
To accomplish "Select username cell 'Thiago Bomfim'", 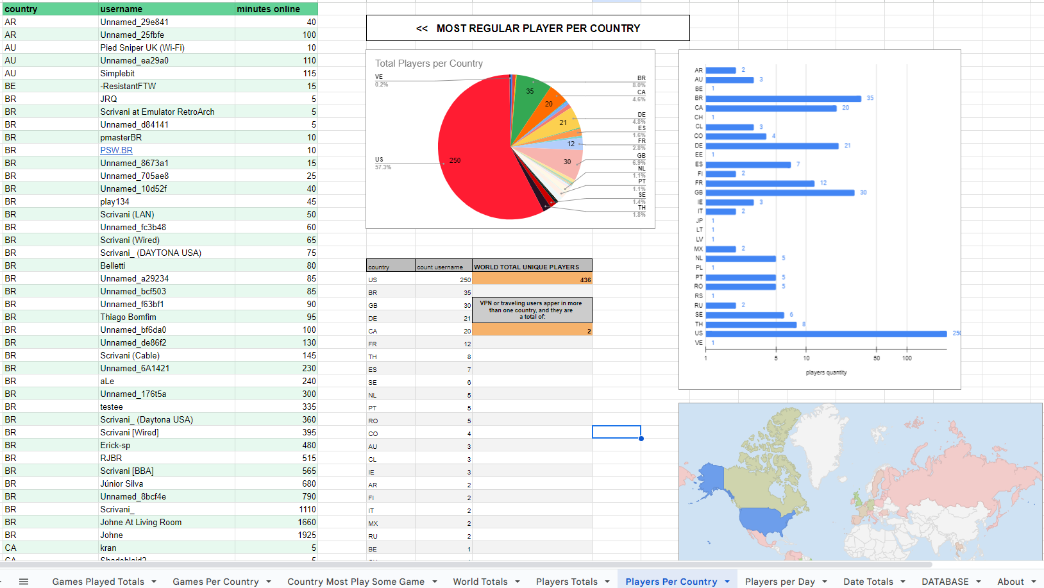I will click(167, 317).
